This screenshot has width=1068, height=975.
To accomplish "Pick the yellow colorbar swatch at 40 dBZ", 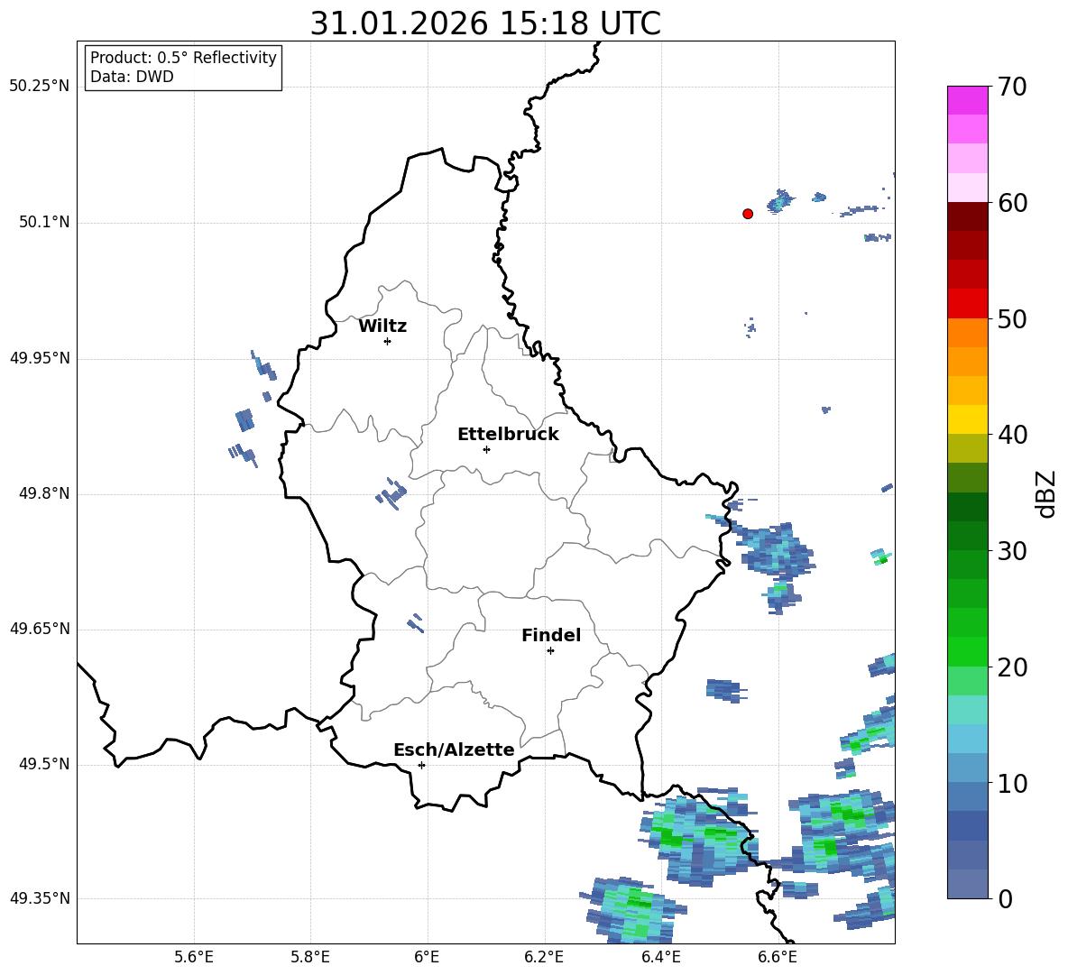I will [x=967, y=419].
